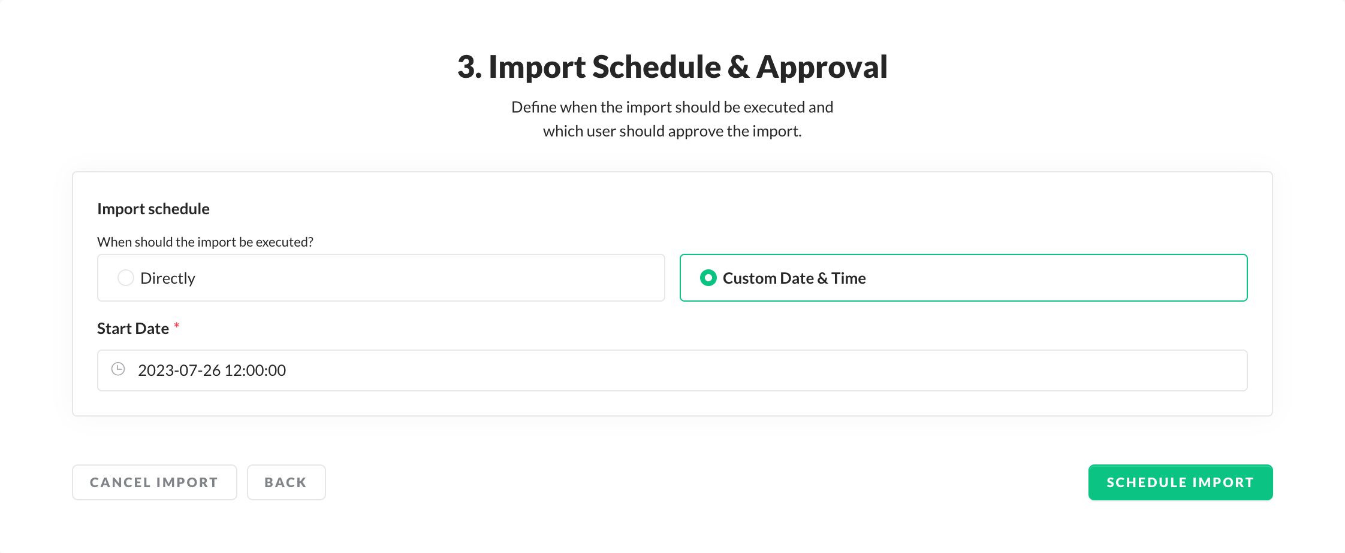1345x553 pixels.
Task: Select the Directly radio button circle
Action: 126,278
